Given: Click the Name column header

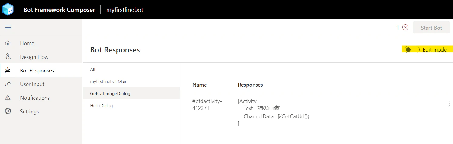Looking at the screenshot, I should (199, 85).
